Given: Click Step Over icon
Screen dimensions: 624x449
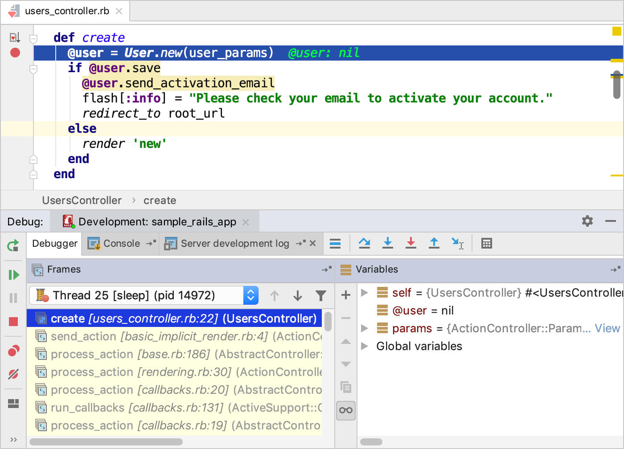Looking at the screenshot, I should [365, 243].
